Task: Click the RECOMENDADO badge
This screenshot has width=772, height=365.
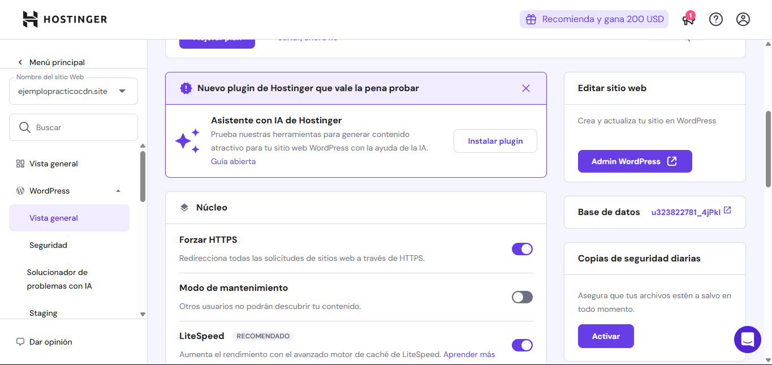Action: point(263,336)
